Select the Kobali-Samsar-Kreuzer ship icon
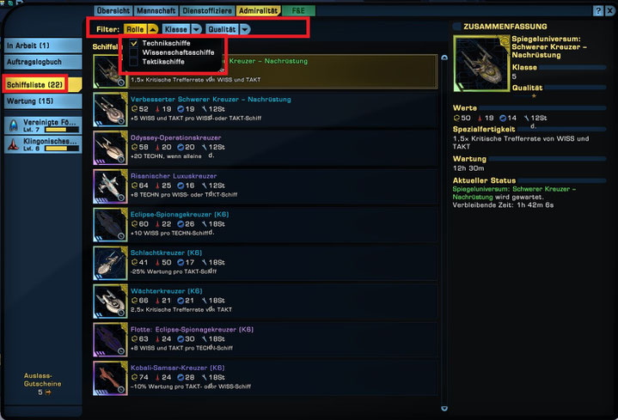The image size is (618, 420). pos(110,378)
